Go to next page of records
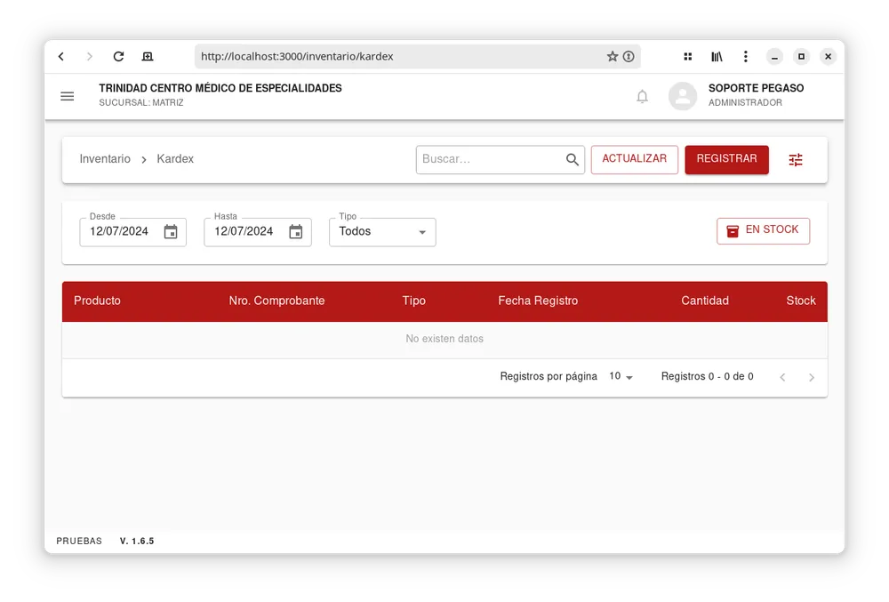Viewport: 889px width, 602px height. [x=812, y=377]
